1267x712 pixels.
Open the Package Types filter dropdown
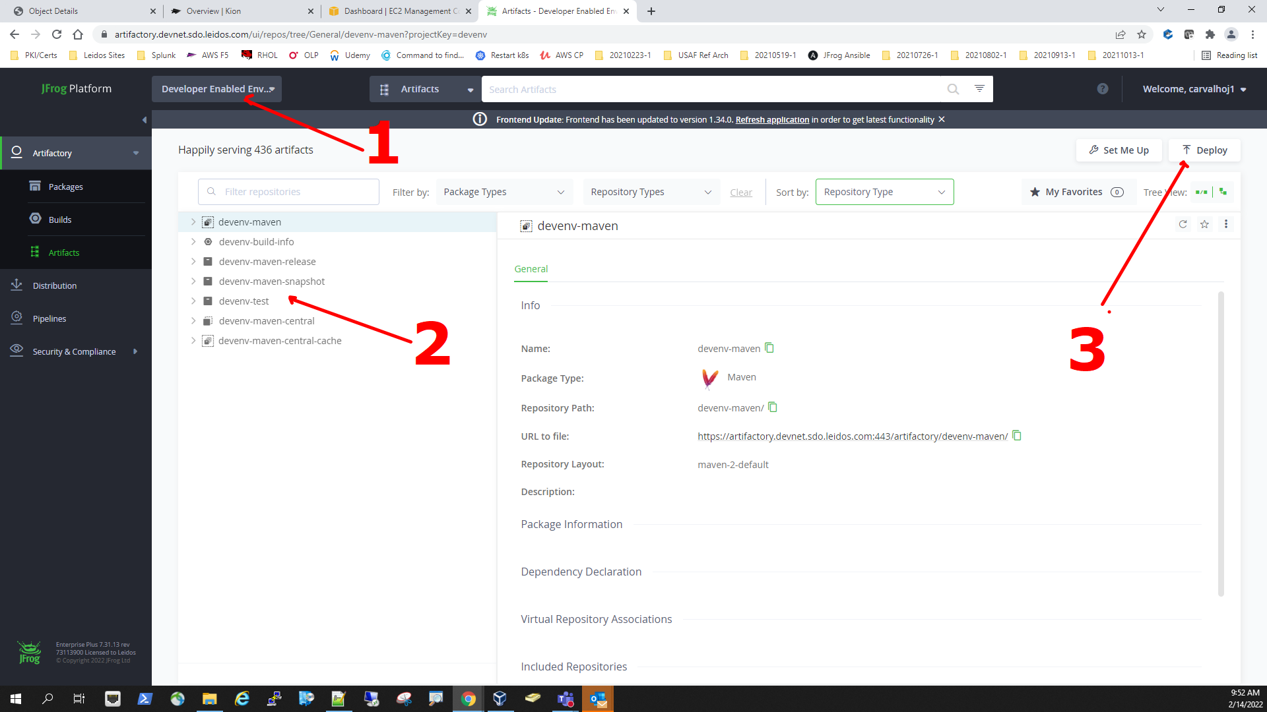pos(504,192)
